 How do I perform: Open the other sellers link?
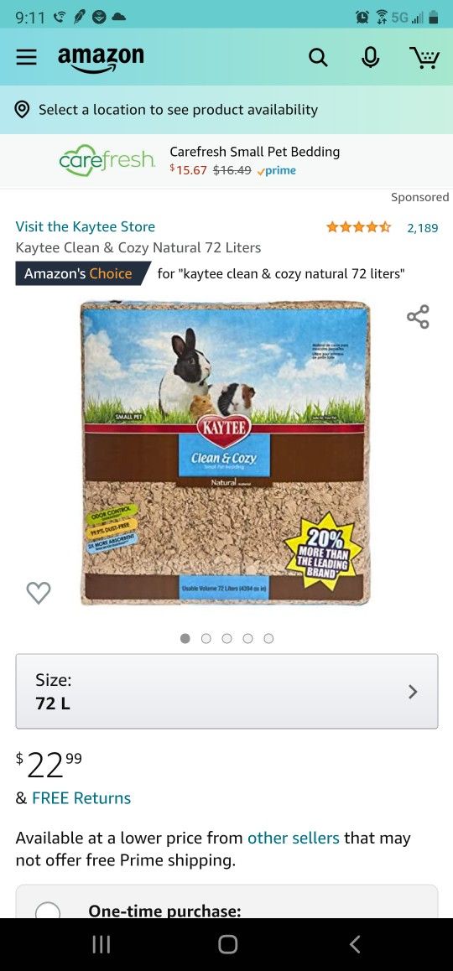tap(293, 838)
